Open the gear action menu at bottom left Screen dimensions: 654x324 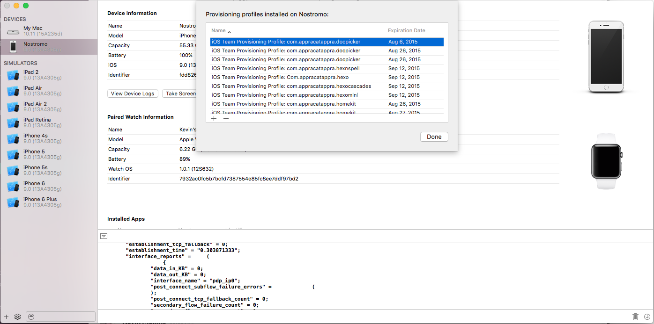[17, 317]
